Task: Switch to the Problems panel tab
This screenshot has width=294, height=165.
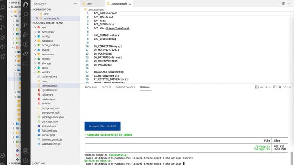Action: point(91,87)
